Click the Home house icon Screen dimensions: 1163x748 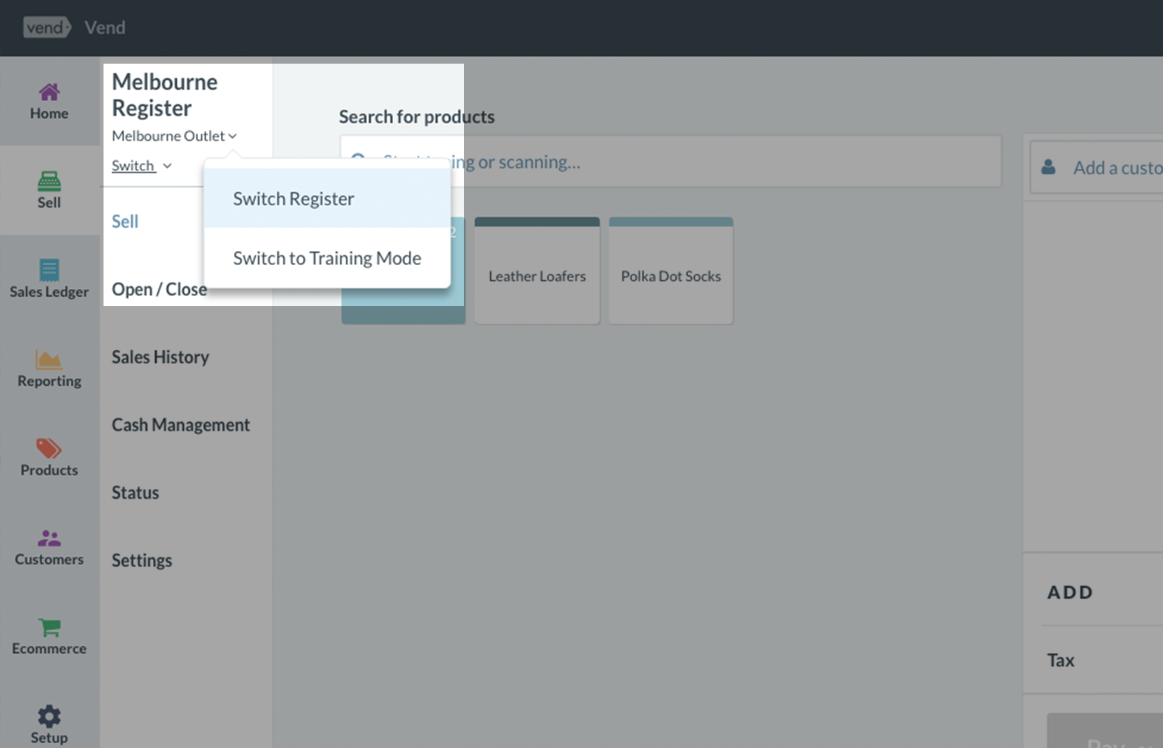click(x=49, y=92)
